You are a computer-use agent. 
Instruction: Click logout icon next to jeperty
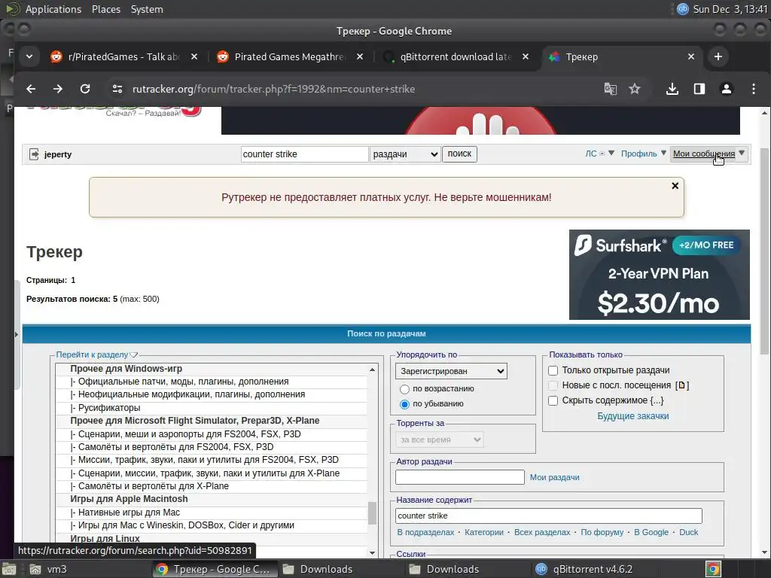pos(34,154)
